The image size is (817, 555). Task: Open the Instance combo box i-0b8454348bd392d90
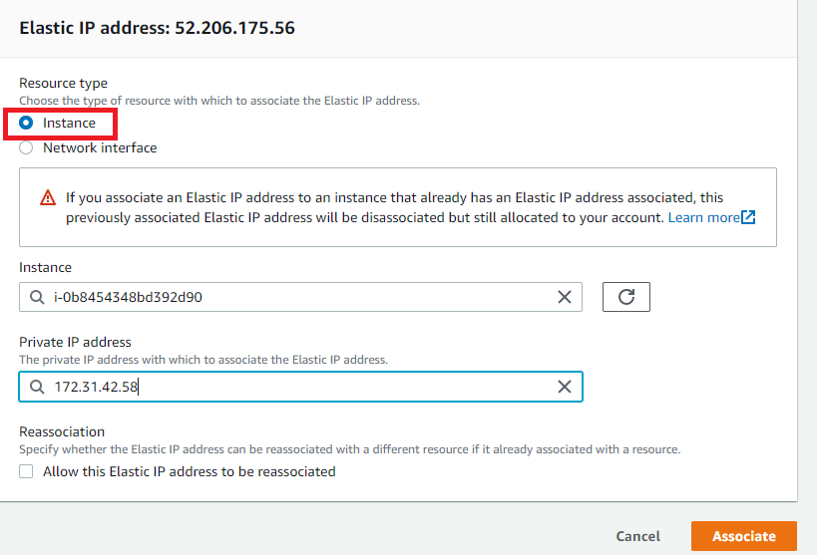pos(299,297)
